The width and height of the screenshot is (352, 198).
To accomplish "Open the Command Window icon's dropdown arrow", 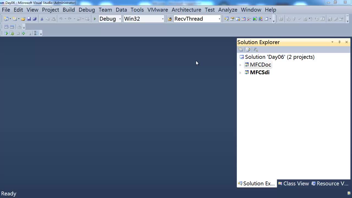I will pyautogui.click(x=270, y=19).
